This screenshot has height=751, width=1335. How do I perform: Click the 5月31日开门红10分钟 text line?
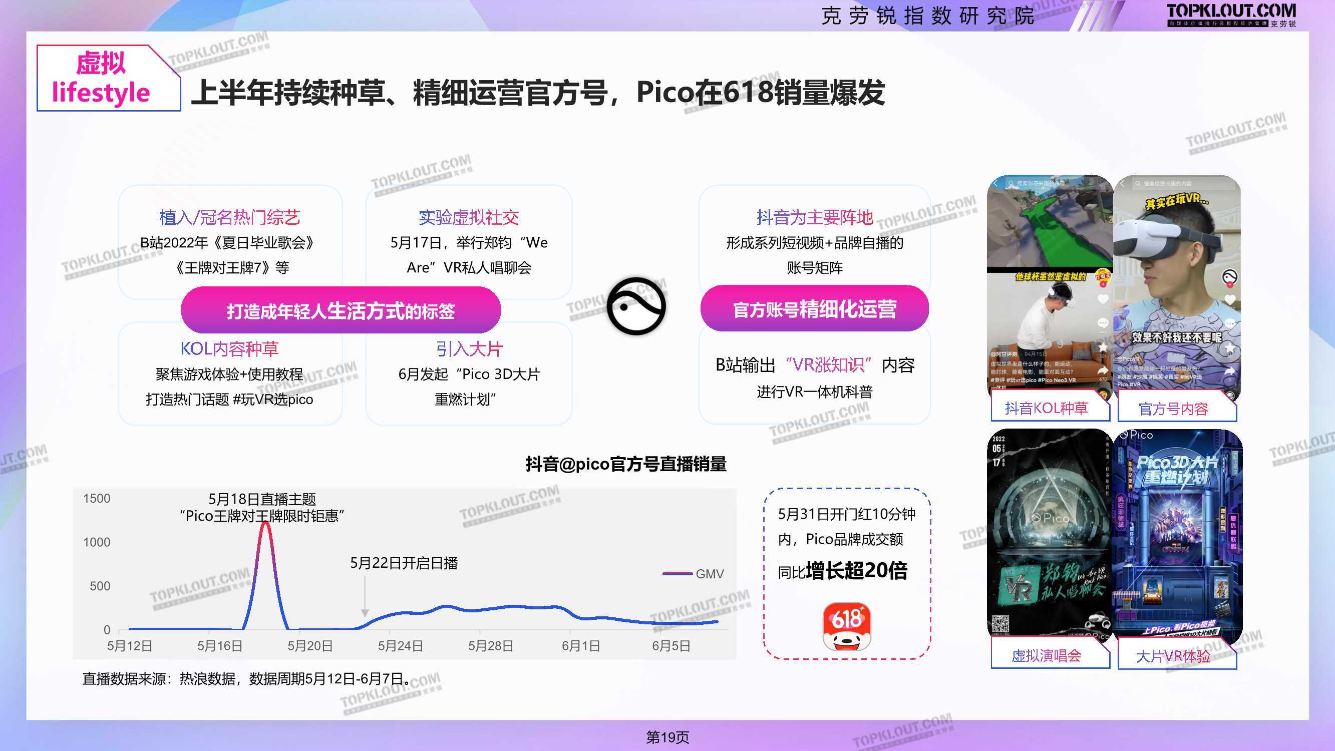click(x=847, y=514)
